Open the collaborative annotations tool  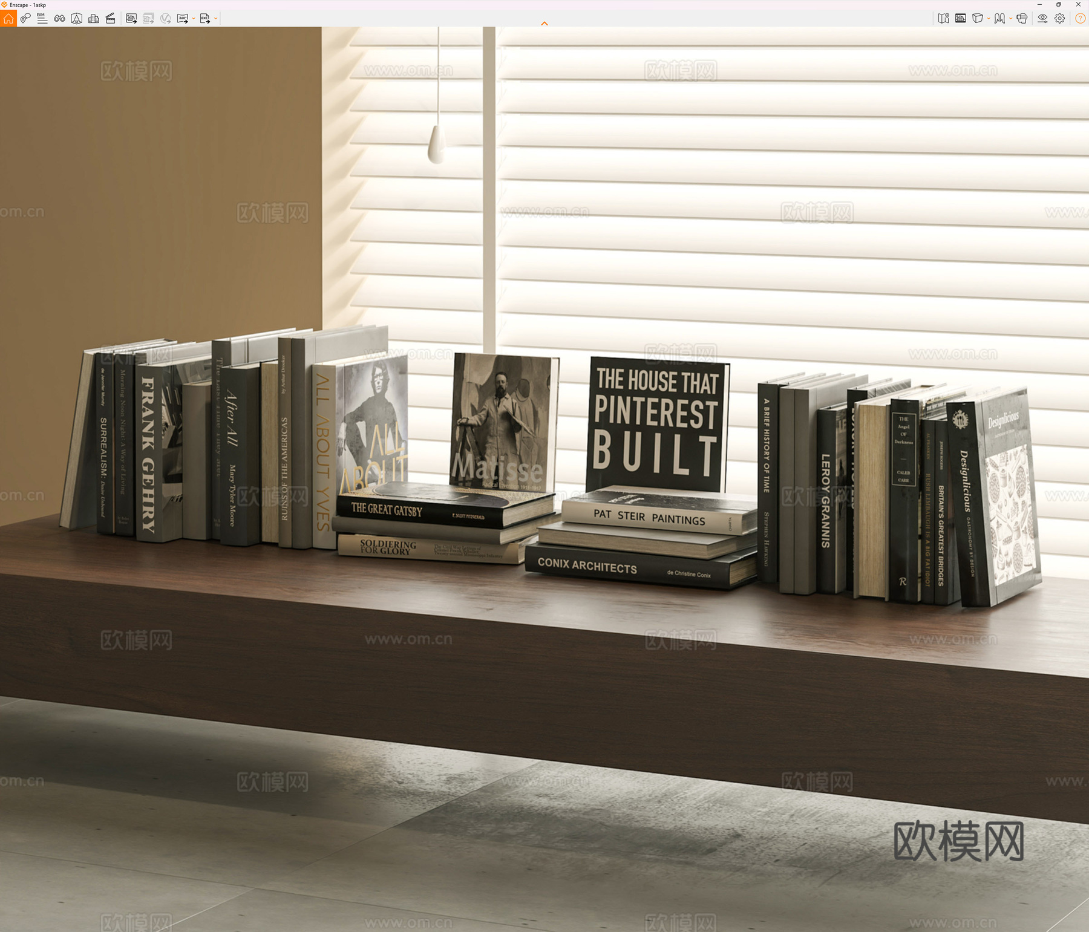(x=25, y=19)
